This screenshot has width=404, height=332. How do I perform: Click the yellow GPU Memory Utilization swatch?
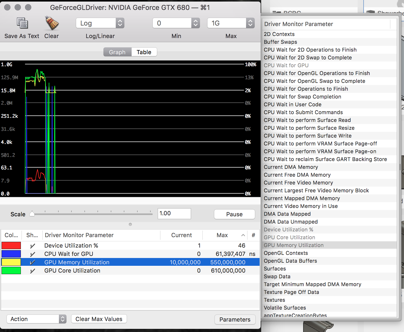point(11,262)
